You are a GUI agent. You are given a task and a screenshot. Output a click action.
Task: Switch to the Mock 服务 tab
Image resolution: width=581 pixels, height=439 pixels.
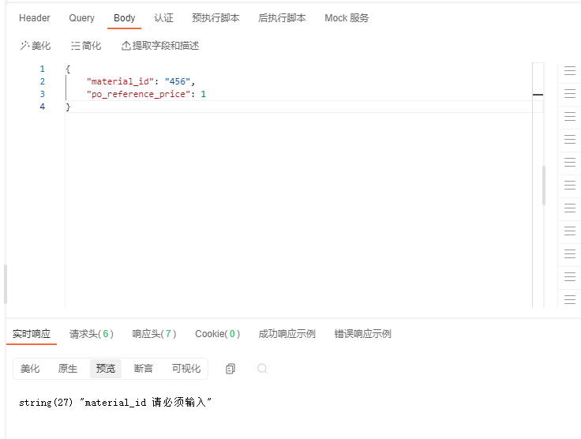(x=347, y=18)
